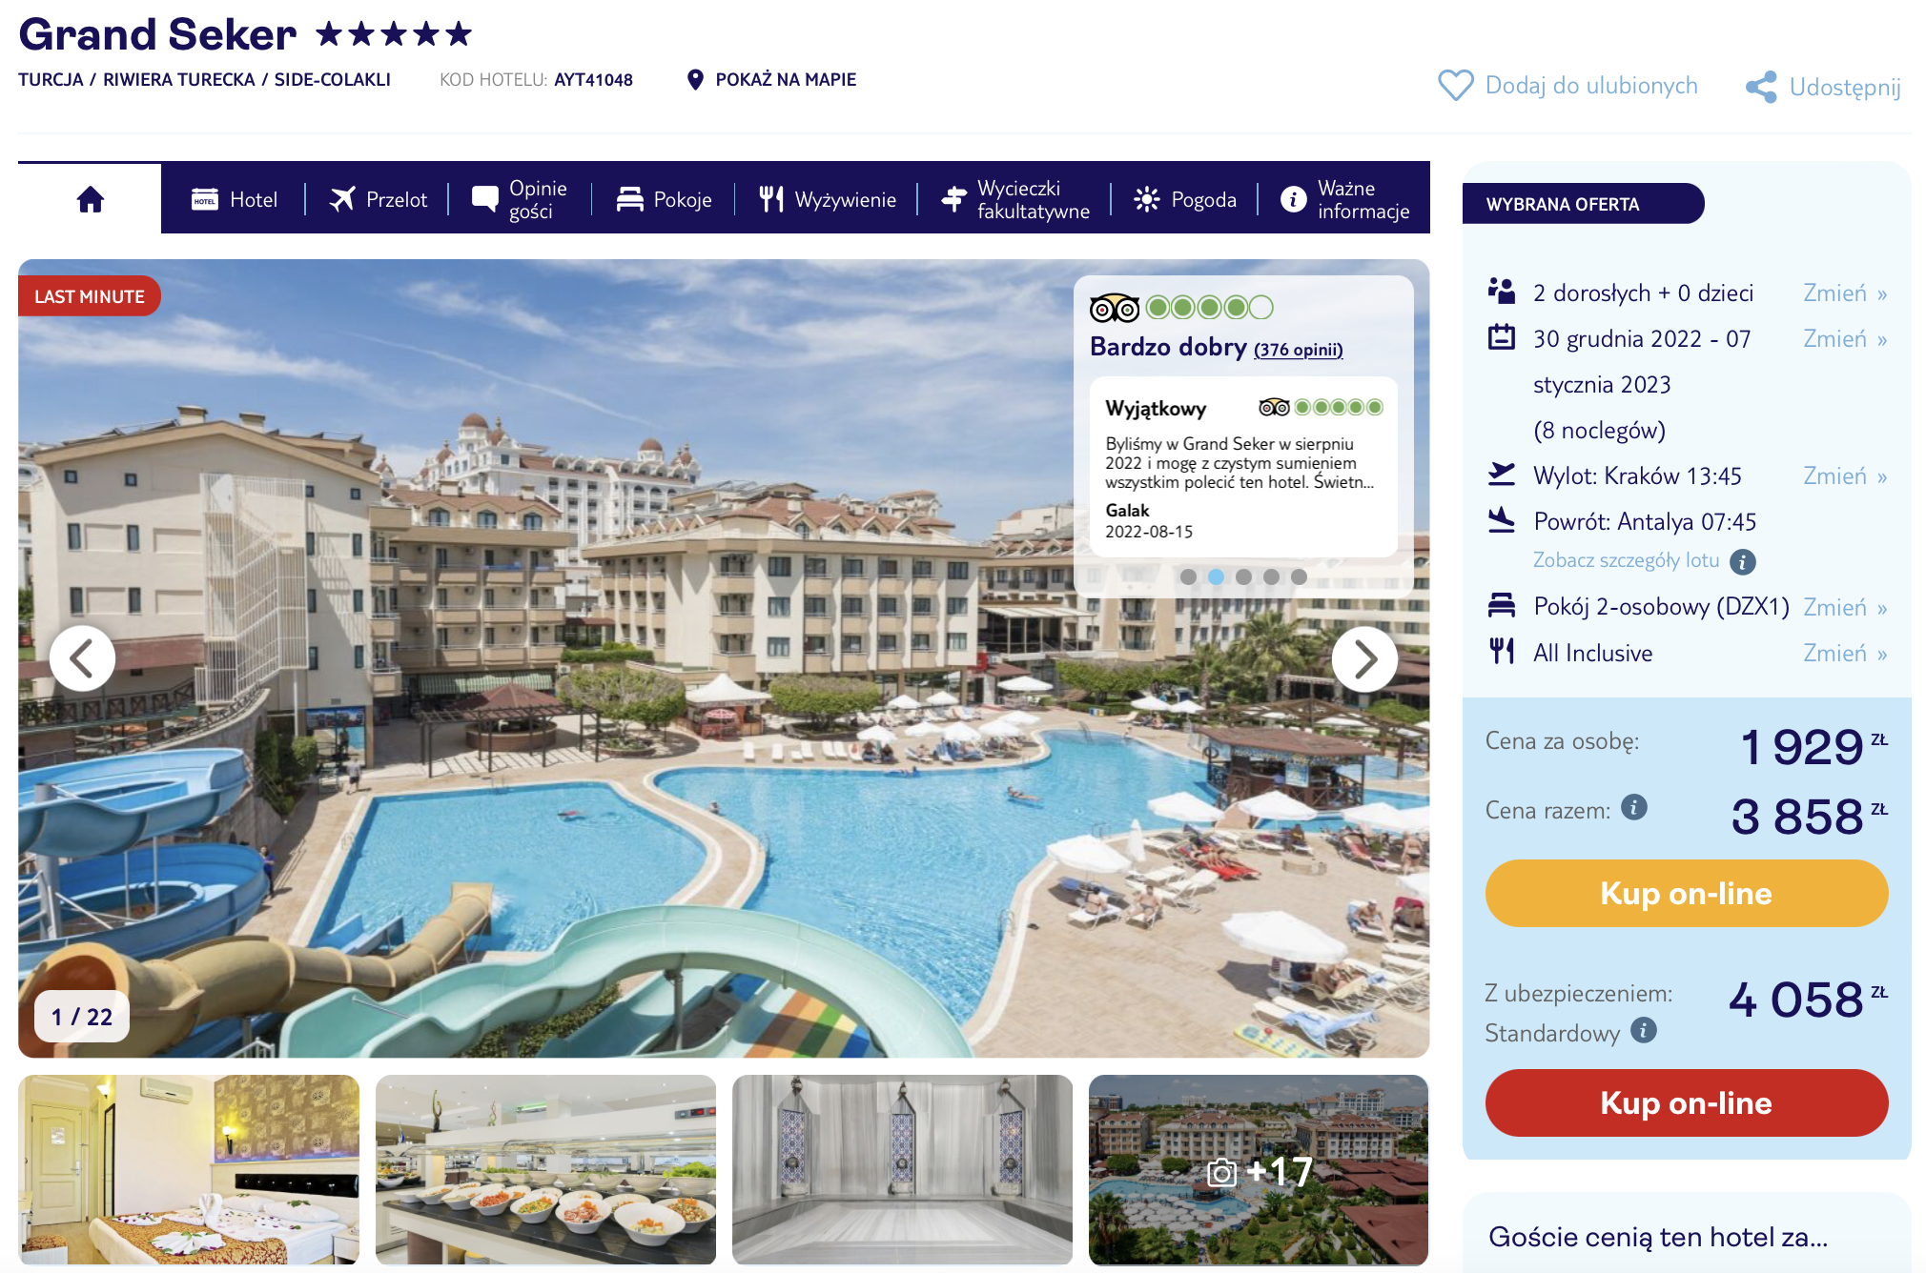Go to previous photo with left arrow
Viewport: 1926px width, 1273px height.
(83, 658)
